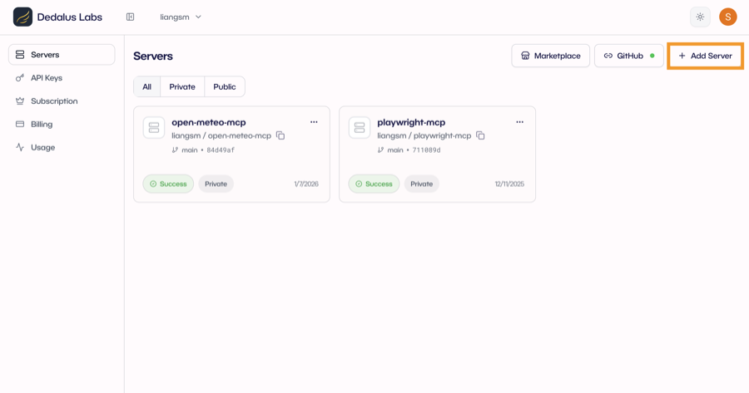Click the green GitHub status dot

pos(652,56)
